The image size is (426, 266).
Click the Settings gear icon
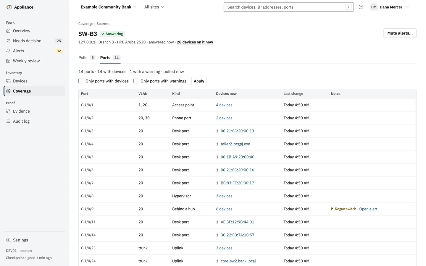[8, 240]
